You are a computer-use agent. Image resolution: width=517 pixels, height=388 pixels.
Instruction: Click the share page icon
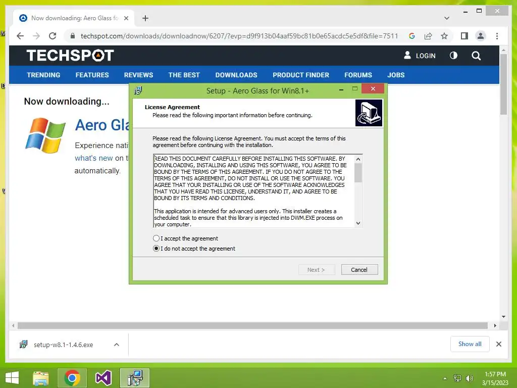[428, 36]
